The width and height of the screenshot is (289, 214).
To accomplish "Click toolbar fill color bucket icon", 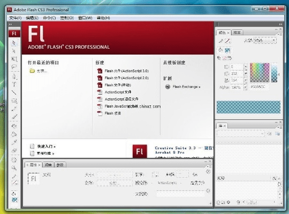I will pos(14,194).
